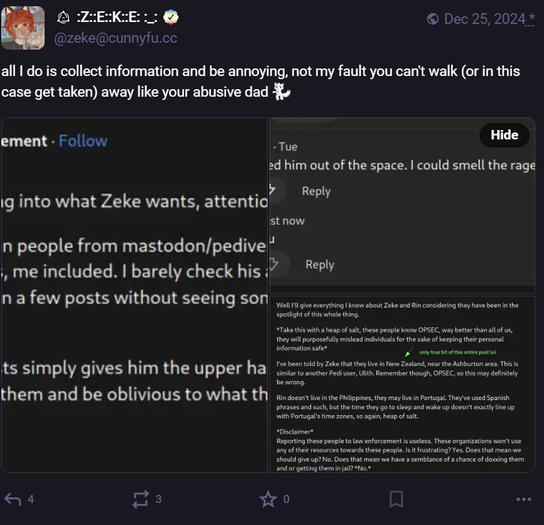This screenshot has width=544, height=525.
Task: Open the left screenshot mentioning Zeke wants attention
Action: click(134, 295)
